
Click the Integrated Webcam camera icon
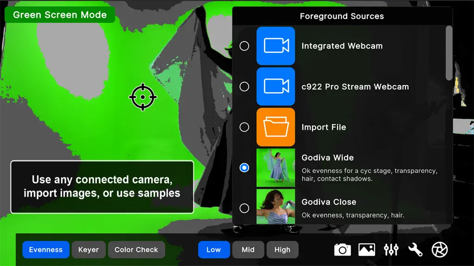point(276,46)
